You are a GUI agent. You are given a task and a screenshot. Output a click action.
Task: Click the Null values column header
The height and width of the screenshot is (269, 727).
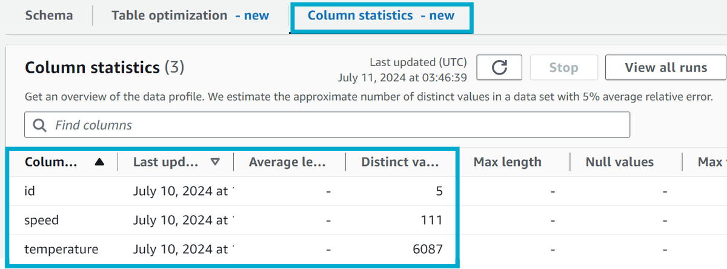coord(619,162)
